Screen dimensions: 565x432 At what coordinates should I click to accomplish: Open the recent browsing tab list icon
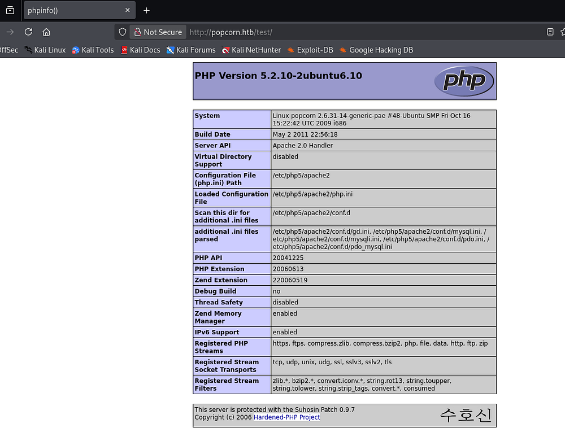[10, 10]
